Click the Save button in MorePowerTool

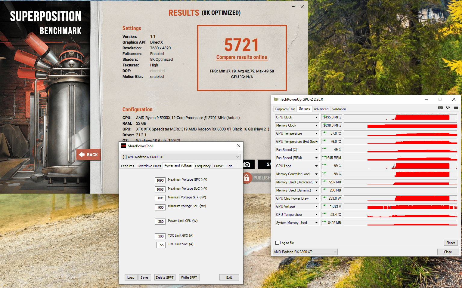(x=144, y=277)
